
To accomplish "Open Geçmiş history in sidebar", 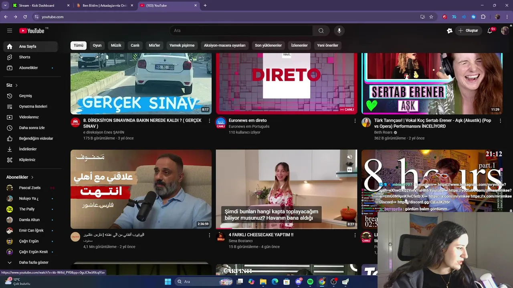I will (30, 96).
